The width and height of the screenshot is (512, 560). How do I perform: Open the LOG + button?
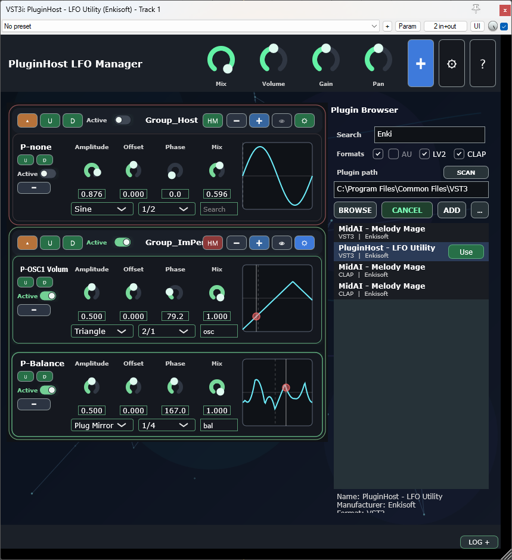(x=479, y=542)
